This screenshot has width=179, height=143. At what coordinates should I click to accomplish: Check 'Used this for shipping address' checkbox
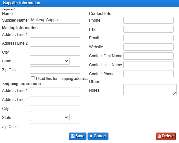(33, 78)
